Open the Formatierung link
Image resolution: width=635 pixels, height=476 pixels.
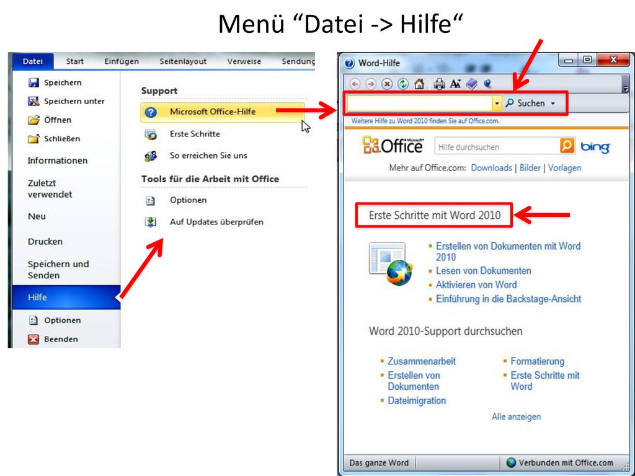pyautogui.click(x=538, y=361)
